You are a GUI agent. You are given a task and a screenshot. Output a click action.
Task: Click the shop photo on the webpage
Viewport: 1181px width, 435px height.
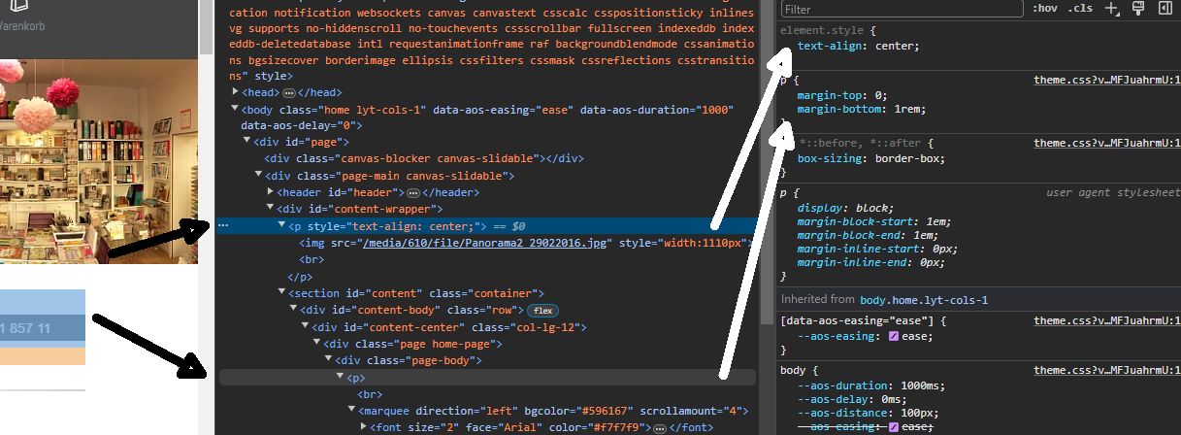coord(99,161)
